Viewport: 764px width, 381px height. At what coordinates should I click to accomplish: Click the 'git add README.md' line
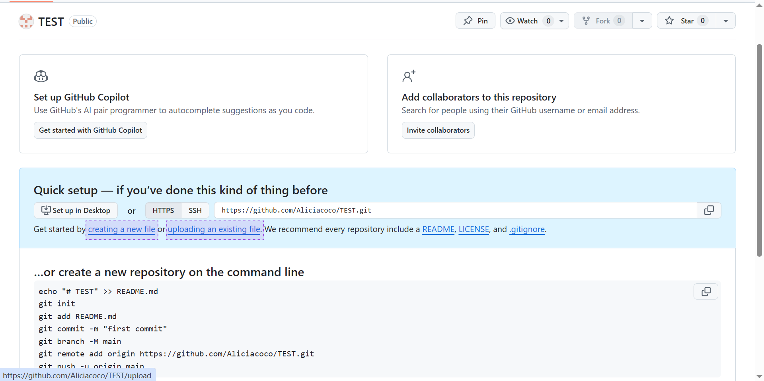pos(78,317)
